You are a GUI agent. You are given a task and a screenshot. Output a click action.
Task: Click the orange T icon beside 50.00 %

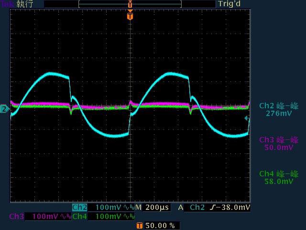tap(139, 225)
